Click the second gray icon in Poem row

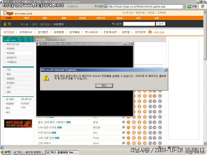pyautogui.click(x=154, y=138)
